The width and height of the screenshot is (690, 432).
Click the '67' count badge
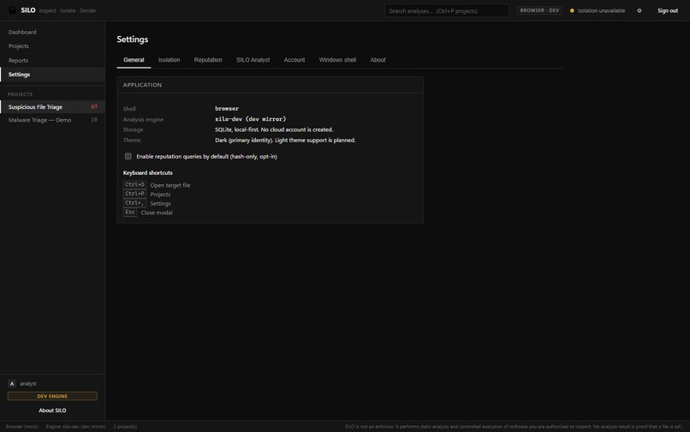(94, 106)
